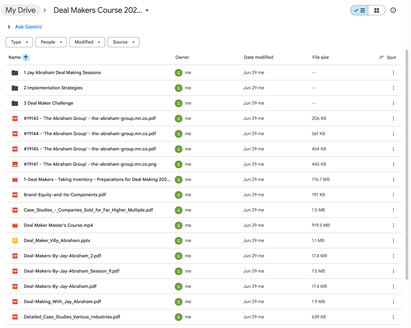The image size is (411, 328).
Task: Open more actions for Deal-Makers-By-Jay-Abraham.pdf
Action: pyautogui.click(x=393, y=286)
